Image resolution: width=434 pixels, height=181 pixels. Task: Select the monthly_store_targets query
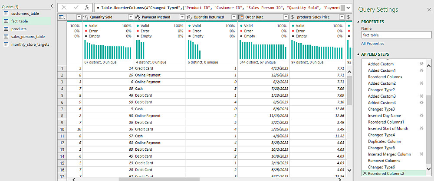(x=30, y=44)
